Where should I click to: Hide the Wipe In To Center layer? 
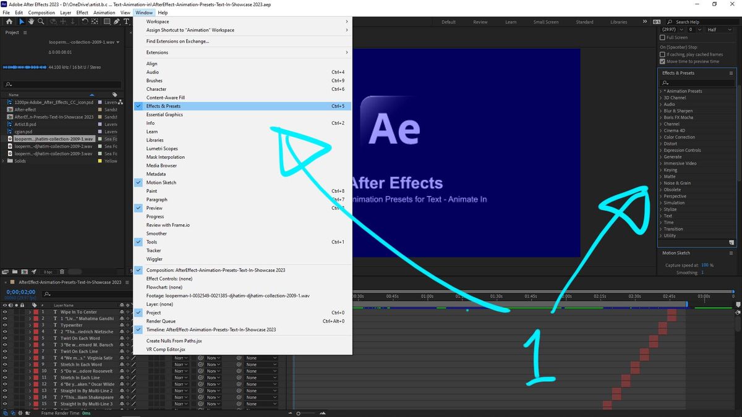[4, 312]
